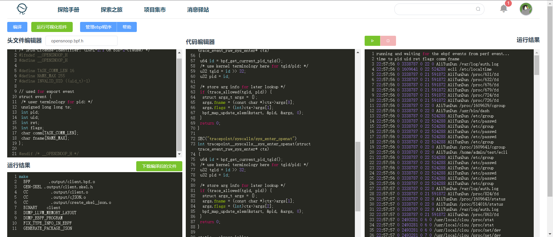Click run results scrollbar up arrow
This screenshot has width=553, height=237.
(537, 53)
